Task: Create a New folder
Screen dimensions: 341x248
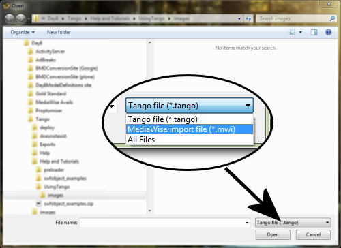Action: coord(59,32)
